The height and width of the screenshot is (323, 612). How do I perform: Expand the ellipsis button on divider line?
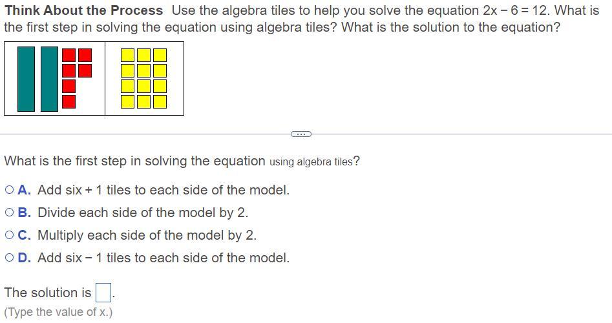[x=301, y=134]
